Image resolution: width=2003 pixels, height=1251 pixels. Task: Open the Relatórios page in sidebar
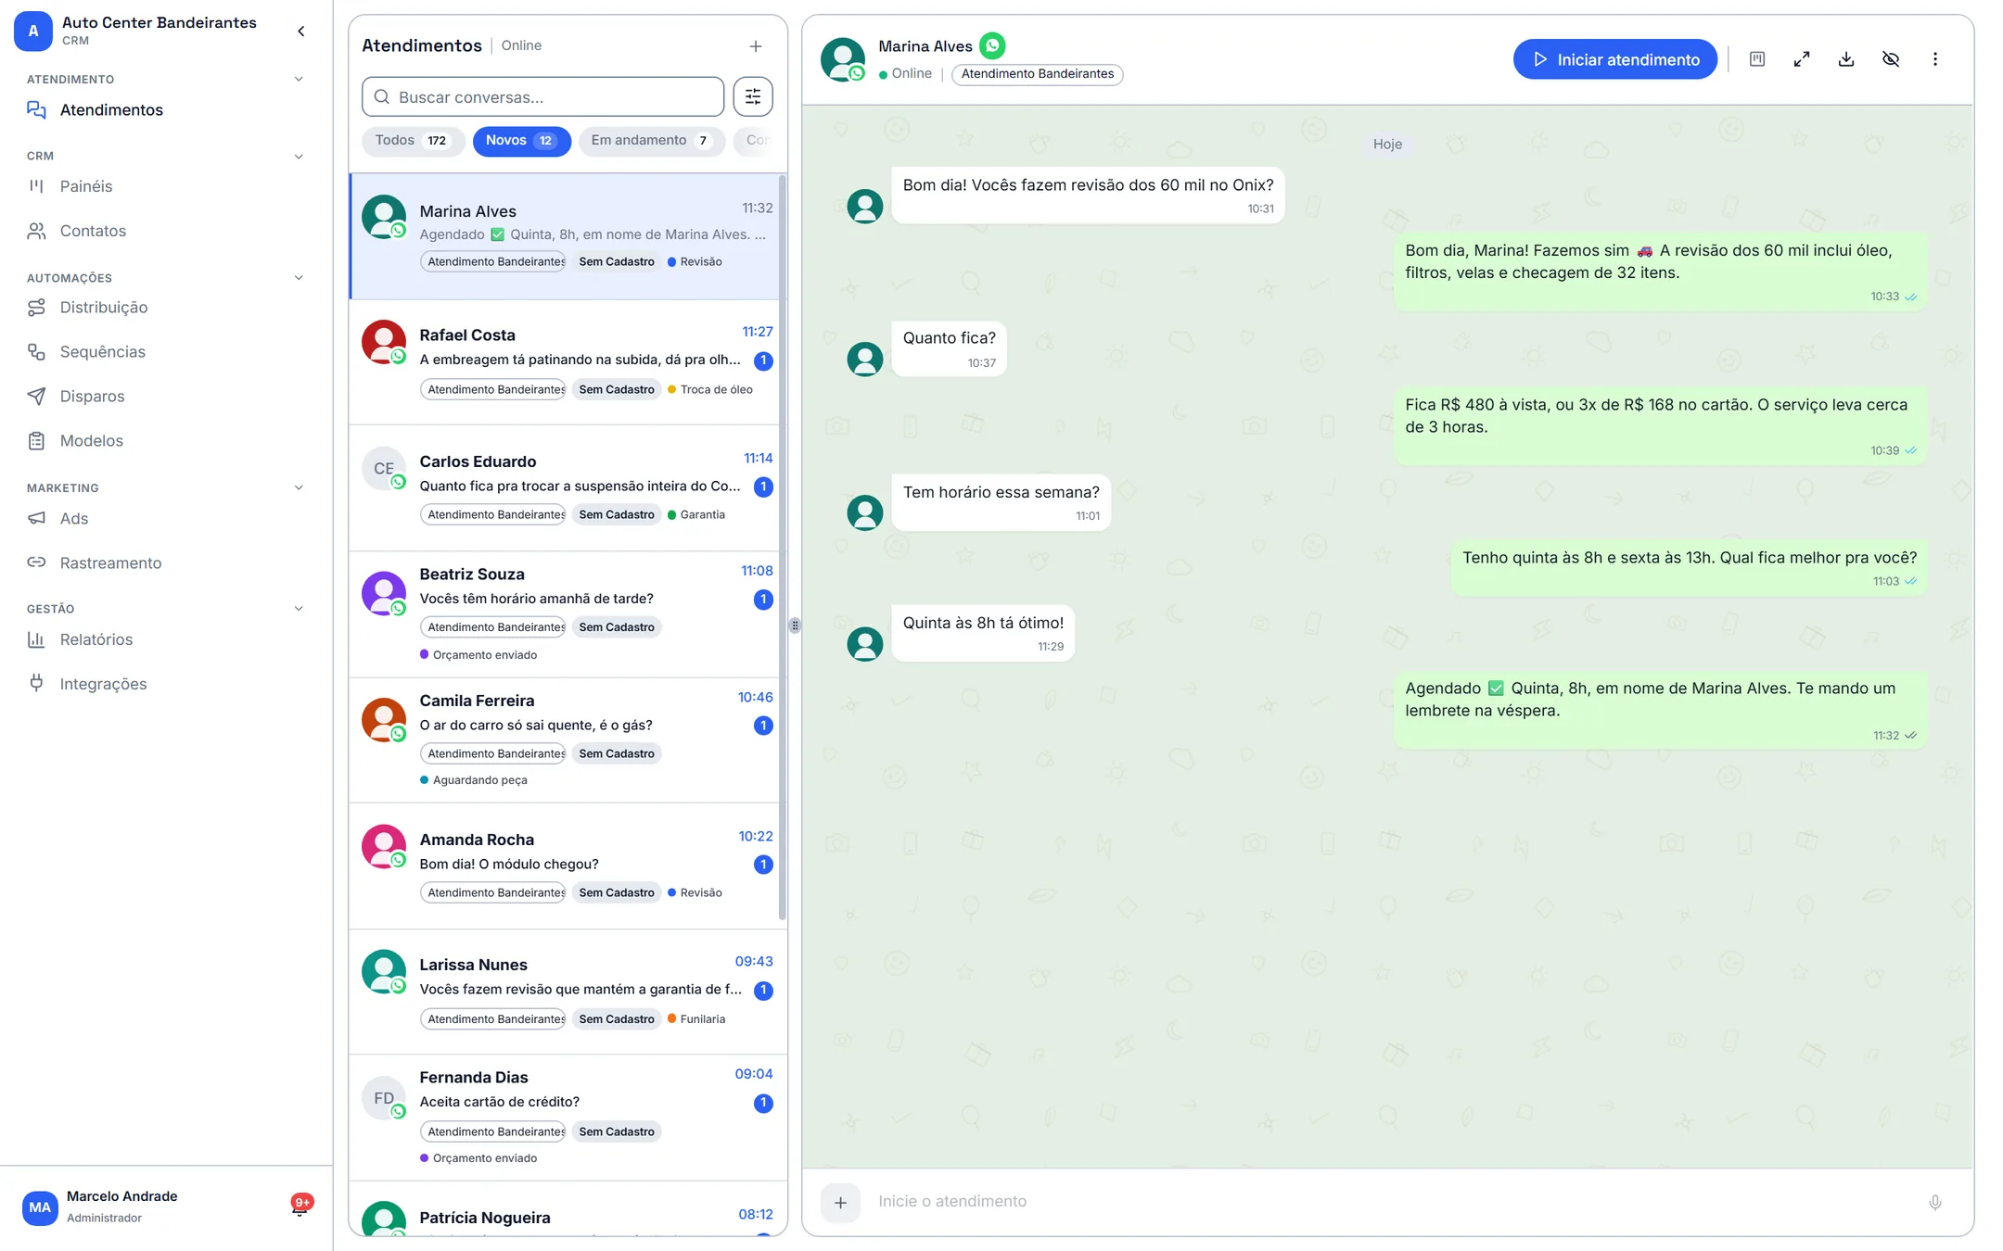(x=96, y=639)
